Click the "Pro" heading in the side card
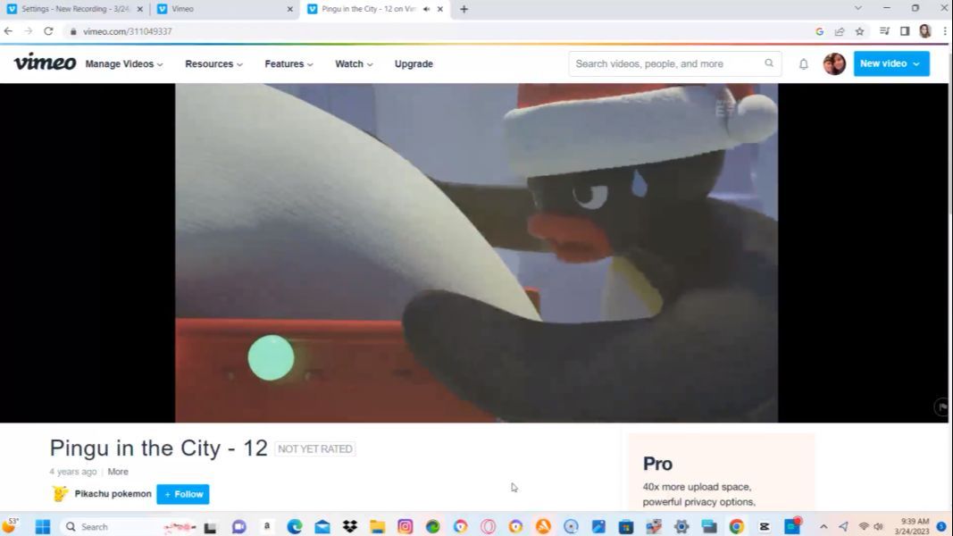 pyautogui.click(x=657, y=464)
